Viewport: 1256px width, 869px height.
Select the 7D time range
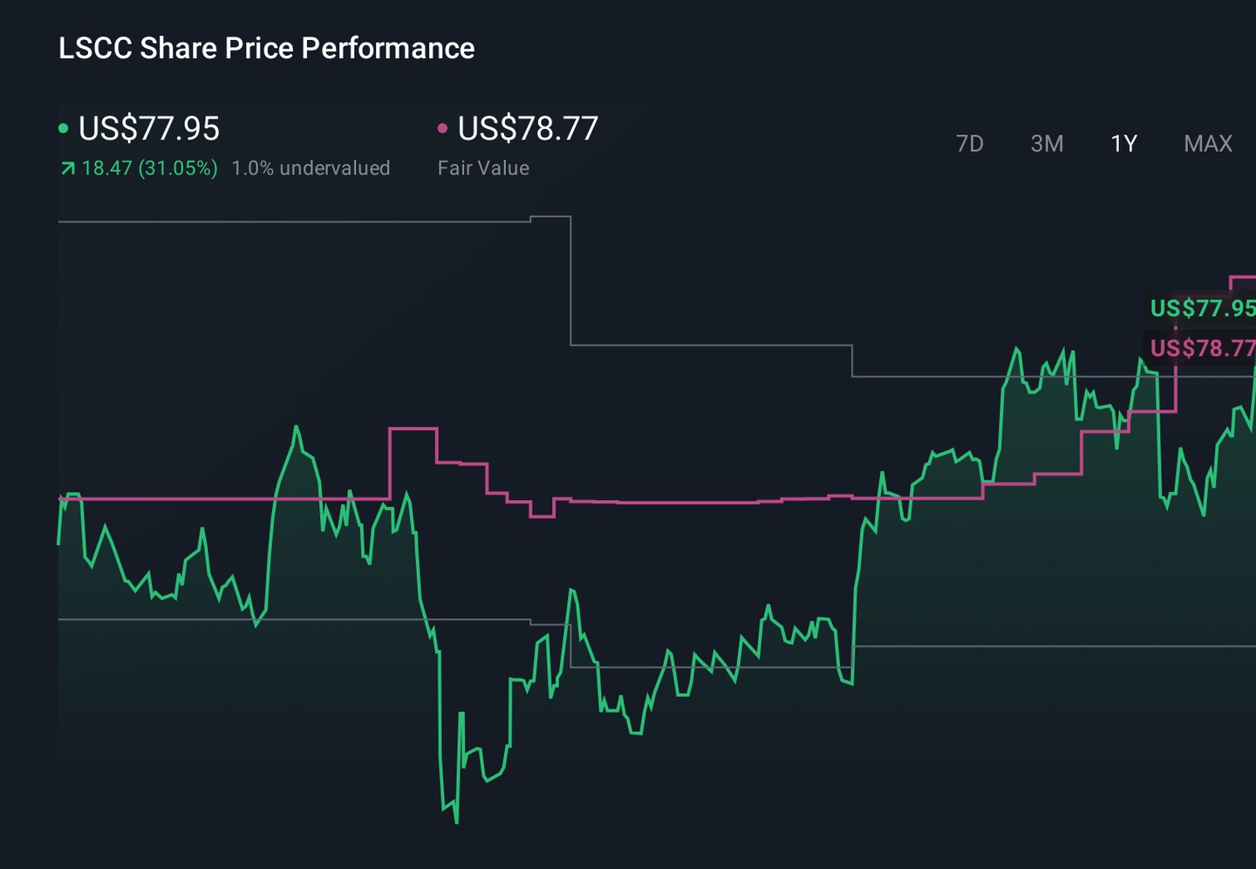(969, 143)
